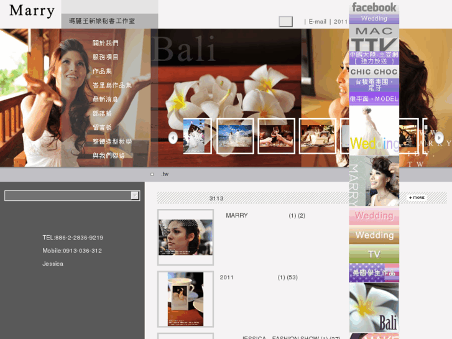Click the small gray box beside E-mail
Viewport: 452px width, 339px height.
coord(285,22)
